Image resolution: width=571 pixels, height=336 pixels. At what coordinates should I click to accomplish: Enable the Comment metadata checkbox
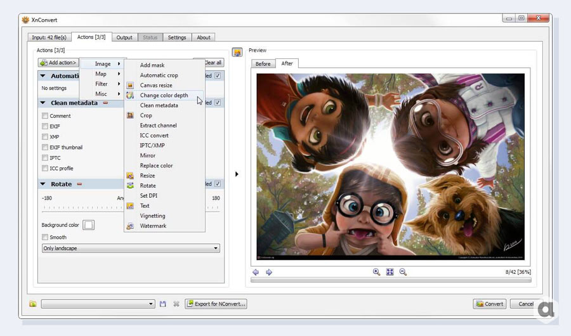pos(45,116)
